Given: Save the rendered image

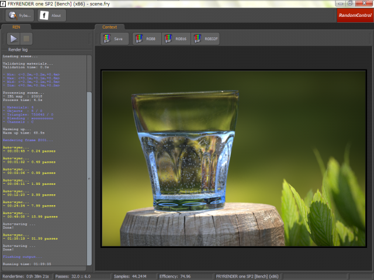Looking at the screenshot, I should coord(115,39).
